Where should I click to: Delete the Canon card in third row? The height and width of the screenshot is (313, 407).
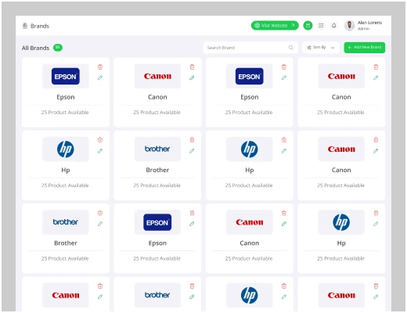tap(284, 213)
